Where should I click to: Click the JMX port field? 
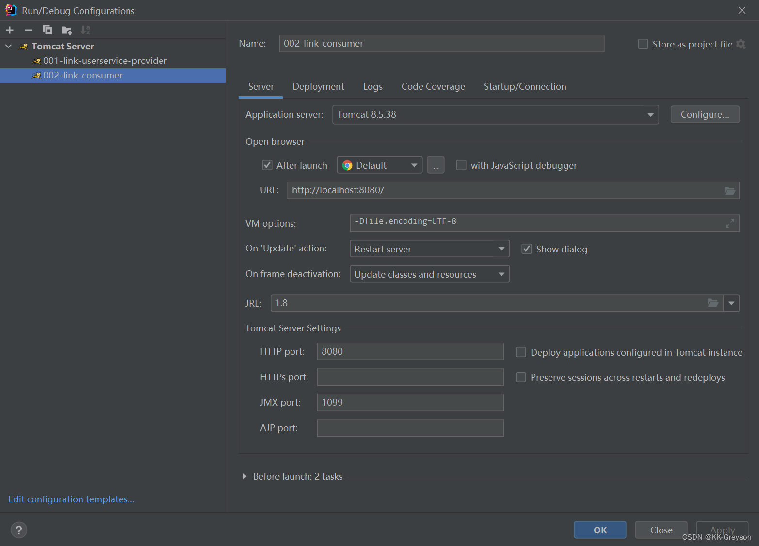pyautogui.click(x=410, y=403)
